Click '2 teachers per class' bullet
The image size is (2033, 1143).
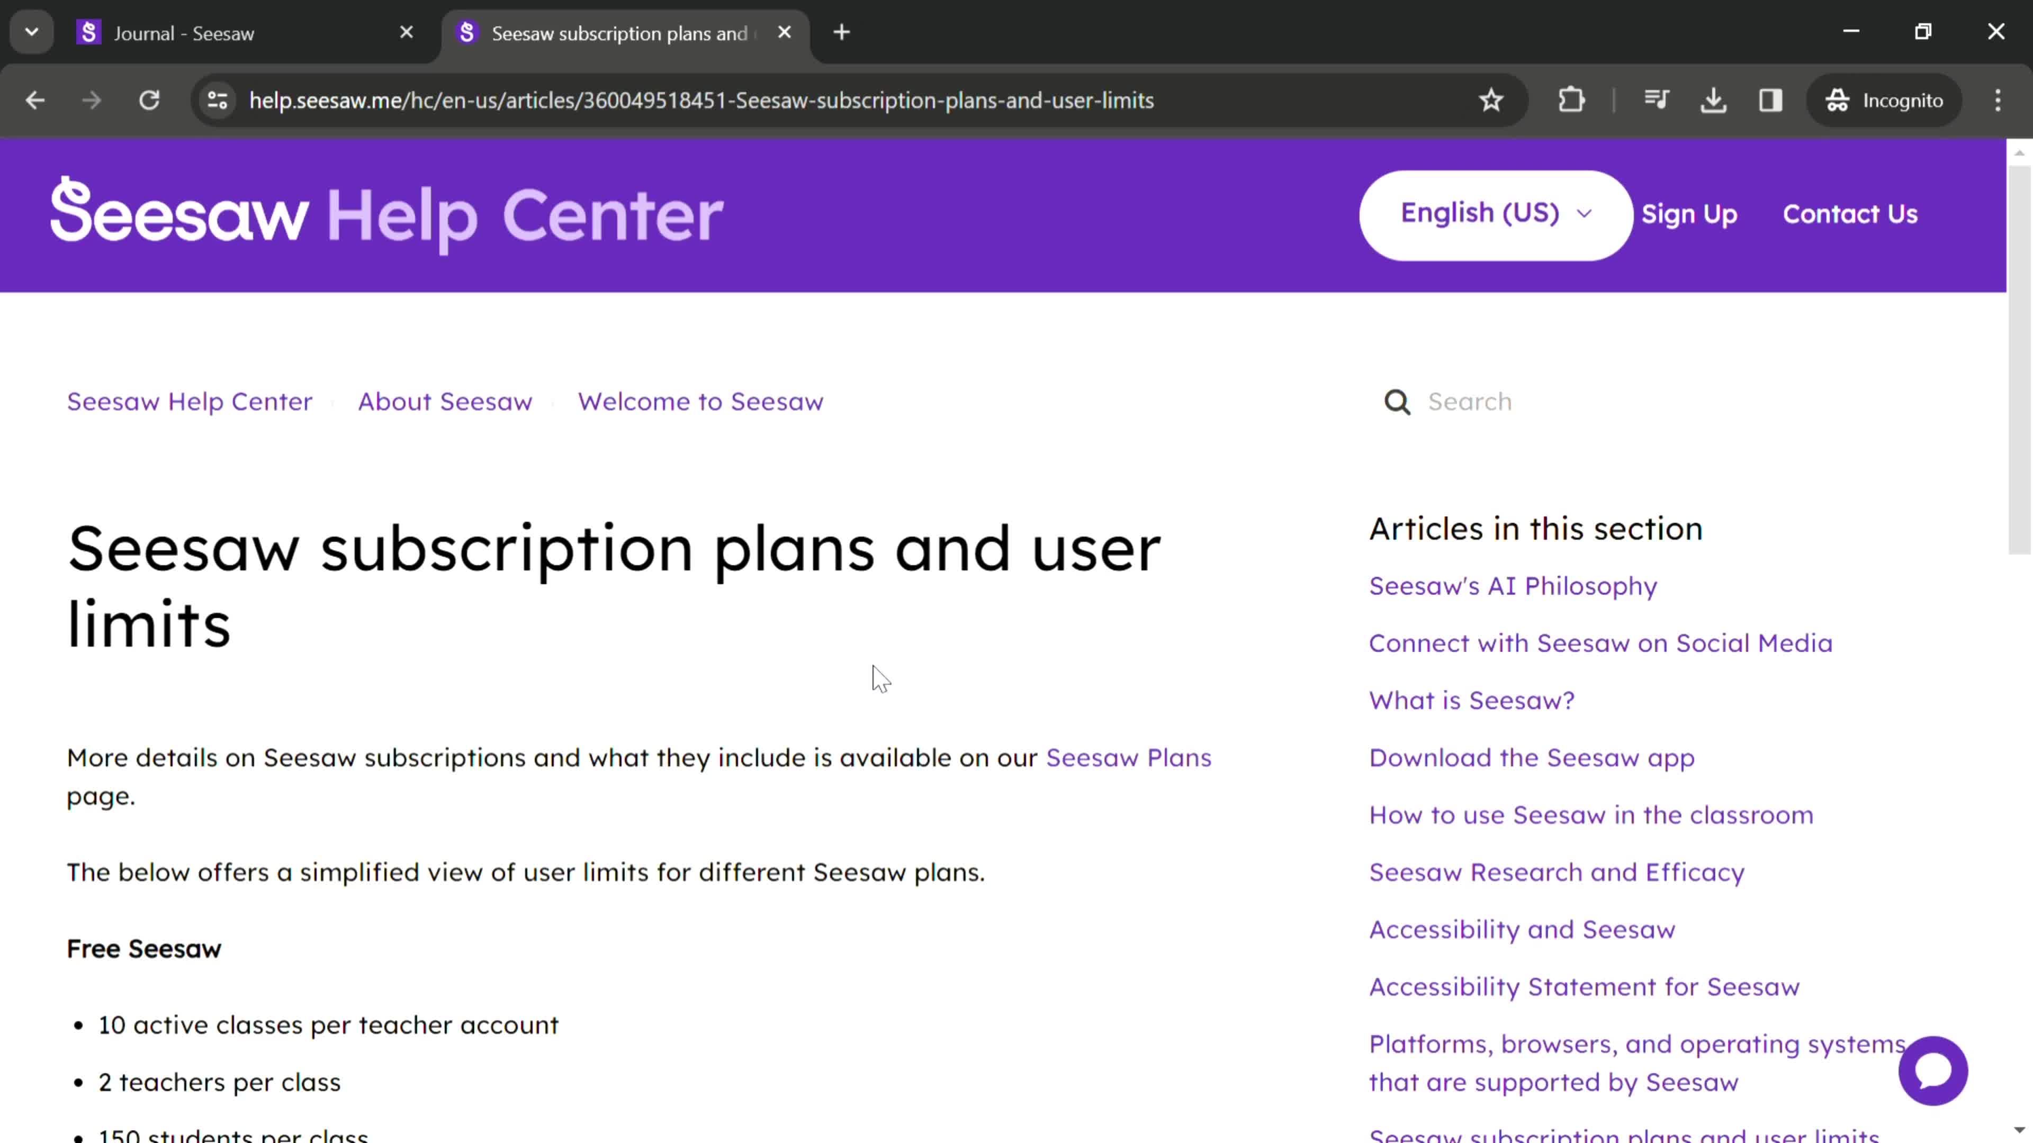coord(219,1082)
